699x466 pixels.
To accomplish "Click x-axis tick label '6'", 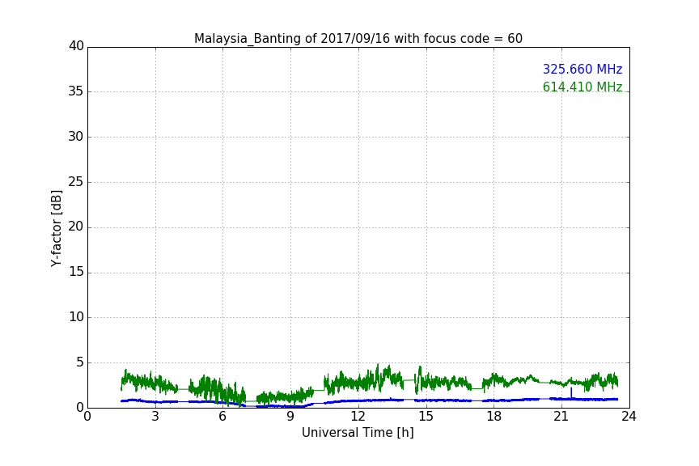I will coord(223,417).
